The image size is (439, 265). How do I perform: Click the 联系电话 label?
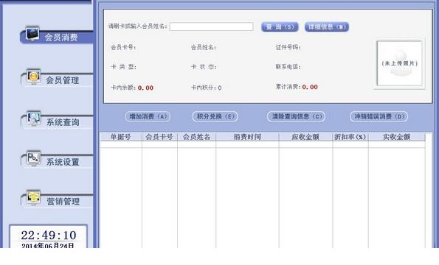[288, 67]
